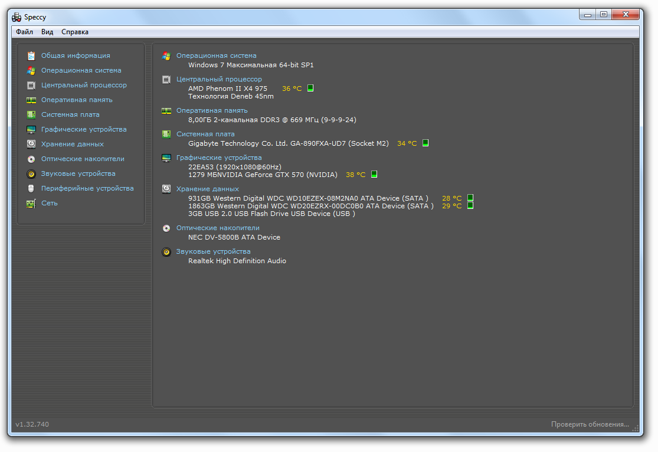The image size is (658, 452).
Task: Click the Центральный процессор chip icon in sidebar
Action: coord(31,85)
